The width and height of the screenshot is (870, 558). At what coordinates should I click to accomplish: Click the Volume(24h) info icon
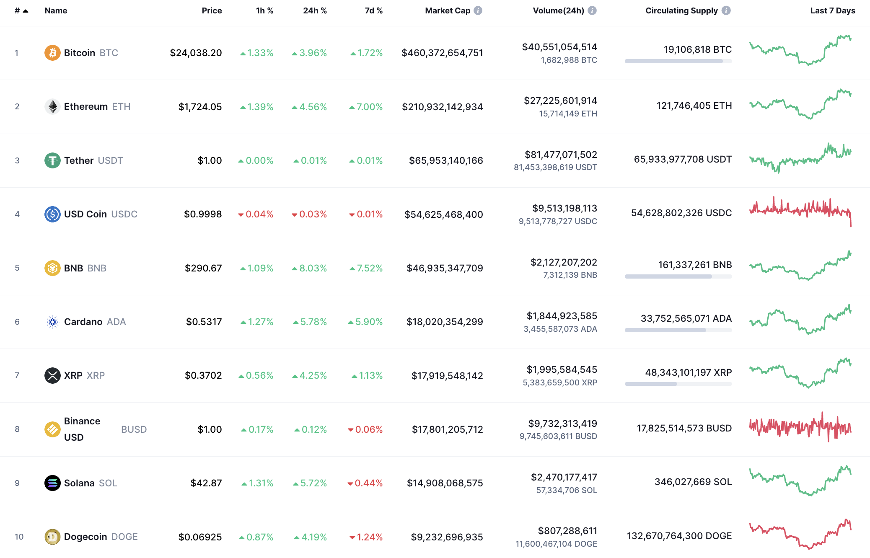tap(592, 10)
